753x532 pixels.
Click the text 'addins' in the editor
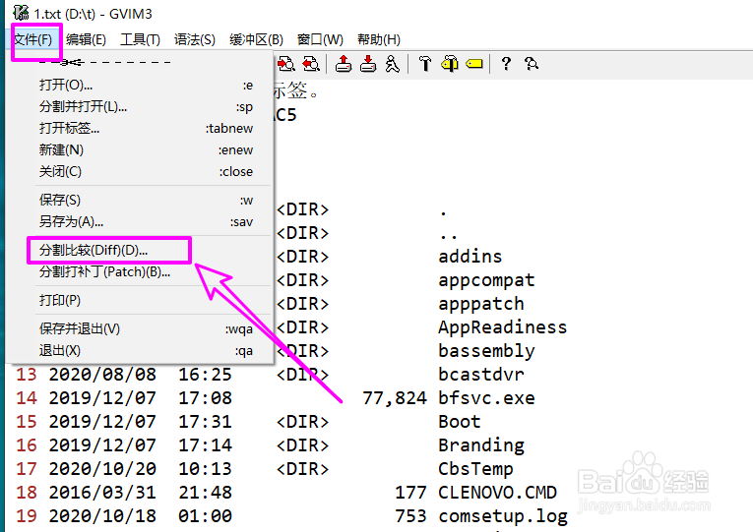471,256
